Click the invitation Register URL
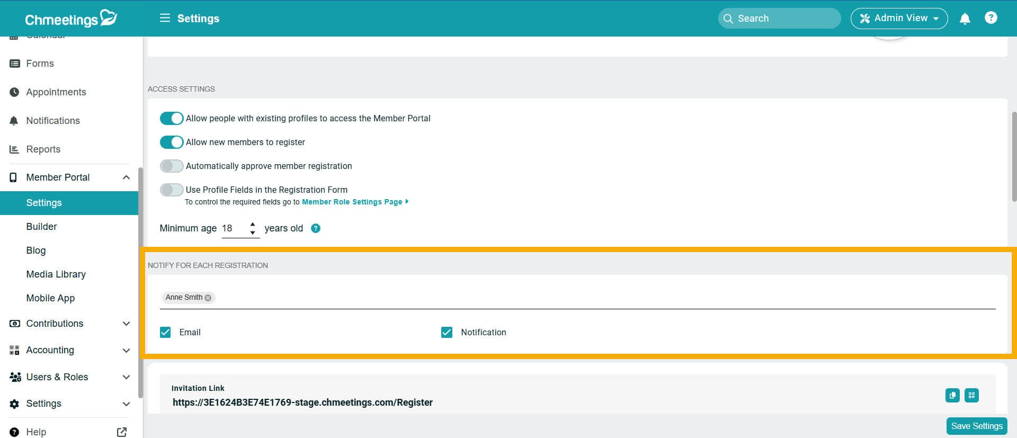The image size is (1017, 438). coord(302,403)
